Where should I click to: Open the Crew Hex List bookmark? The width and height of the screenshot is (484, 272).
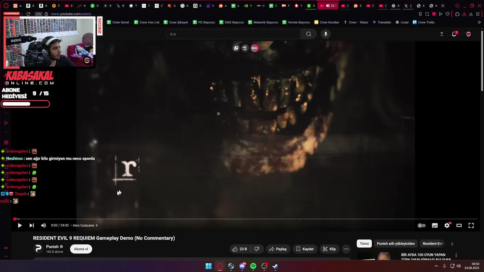pos(147,22)
